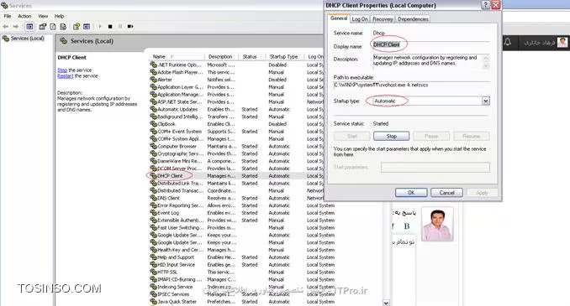Sort by Name column header
This screenshot has width=570, height=306.
[177, 56]
